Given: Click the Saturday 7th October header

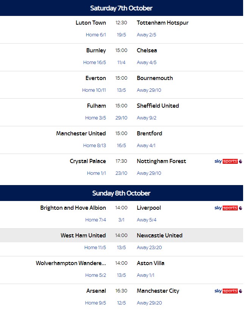Looking at the screenshot, I should [122, 8].
